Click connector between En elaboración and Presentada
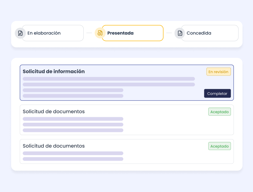Image resolution: width=253 pixels, height=192 pixels. [89, 33]
